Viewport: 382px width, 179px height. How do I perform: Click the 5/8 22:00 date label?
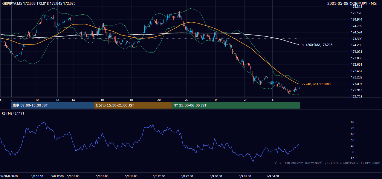(187, 176)
